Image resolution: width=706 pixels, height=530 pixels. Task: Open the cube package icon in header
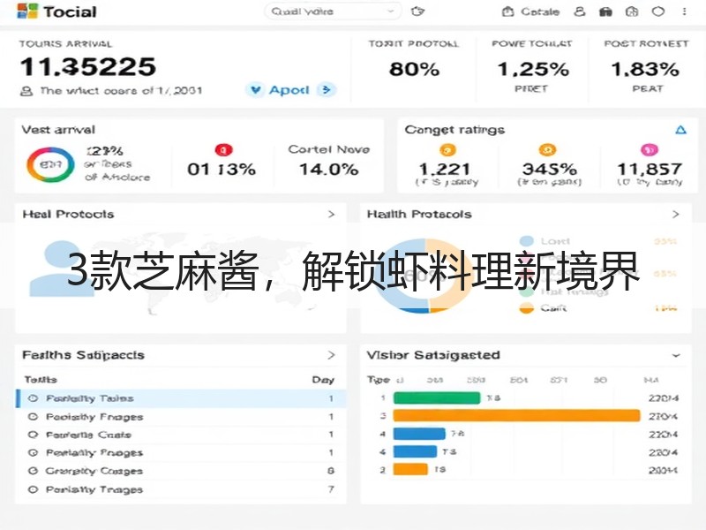(632, 11)
